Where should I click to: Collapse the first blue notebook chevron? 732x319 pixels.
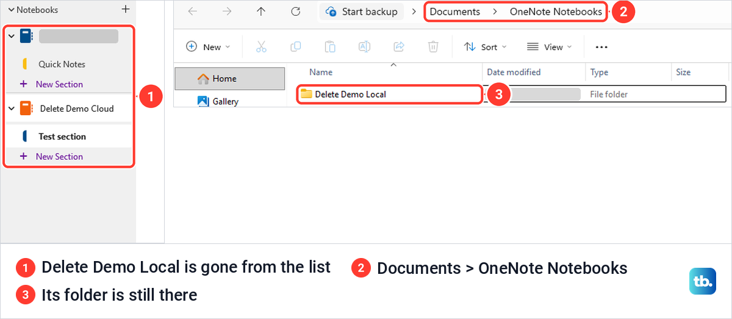(11, 37)
